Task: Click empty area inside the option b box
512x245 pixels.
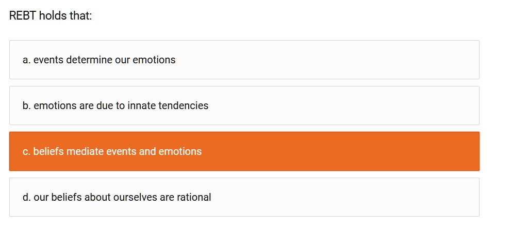Action: pos(343,106)
